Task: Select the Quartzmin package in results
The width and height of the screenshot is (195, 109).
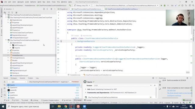Action: [43, 88]
